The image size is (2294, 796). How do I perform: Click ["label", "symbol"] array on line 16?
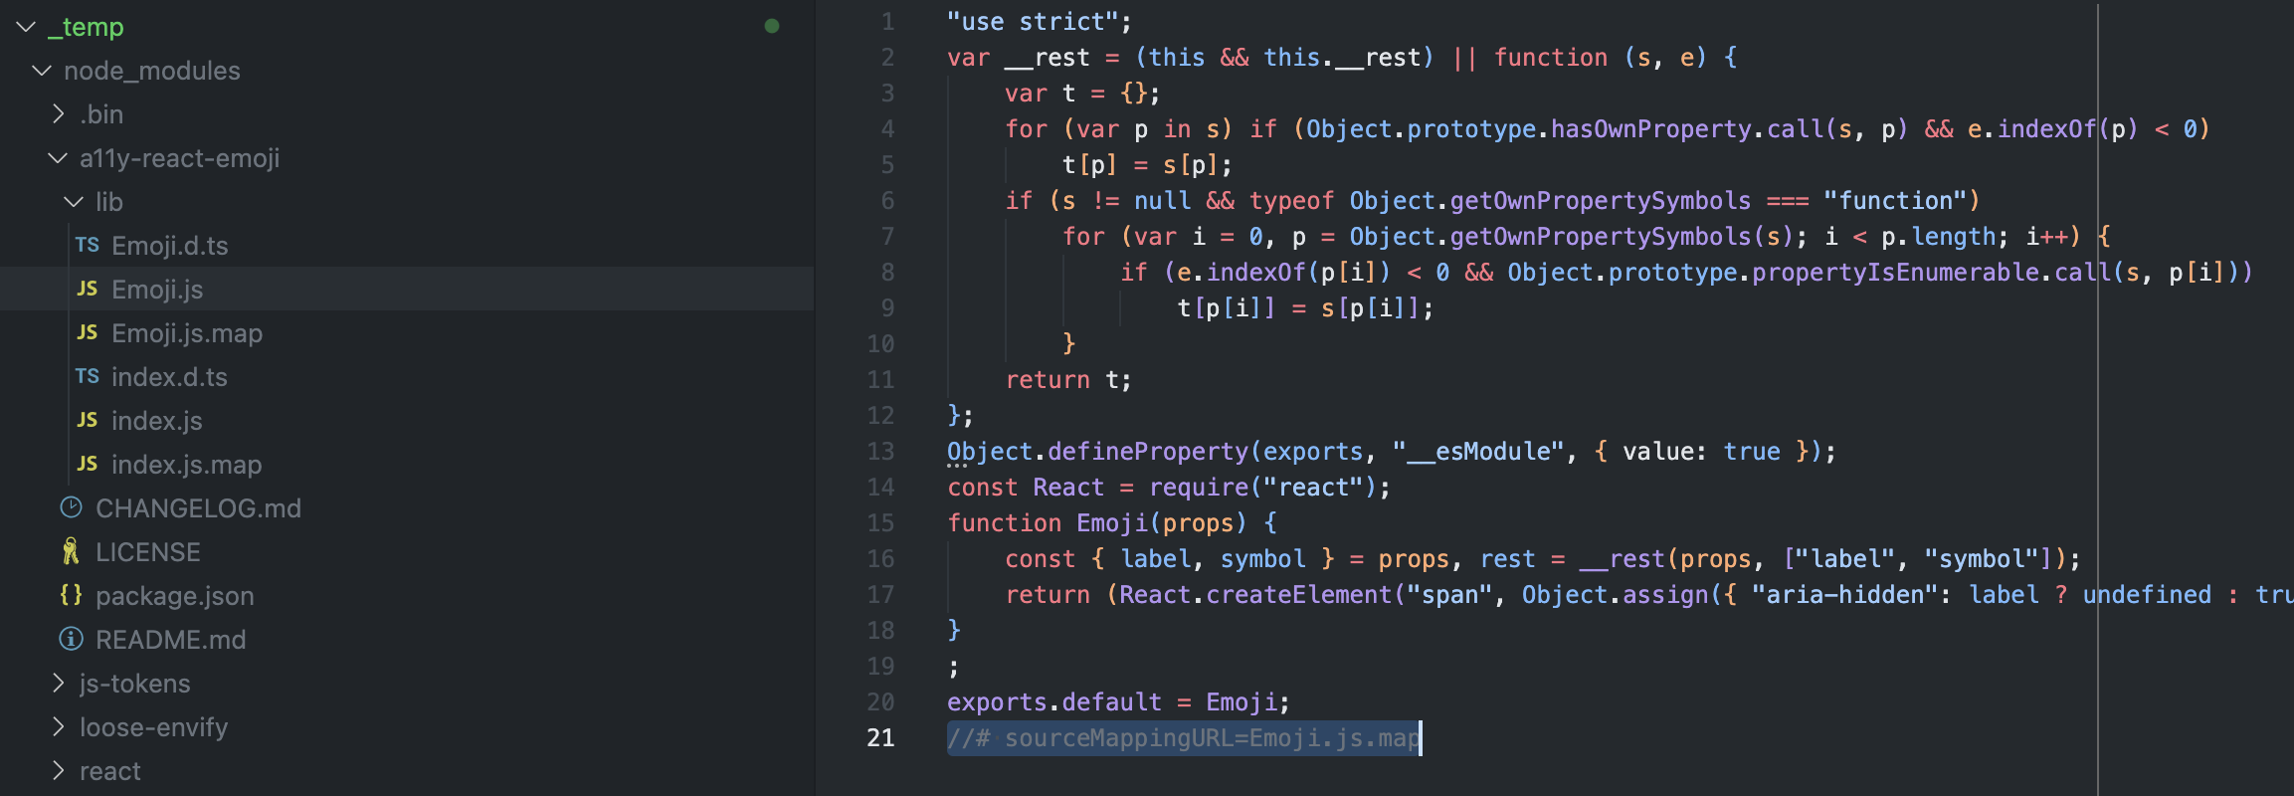[1918, 559]
